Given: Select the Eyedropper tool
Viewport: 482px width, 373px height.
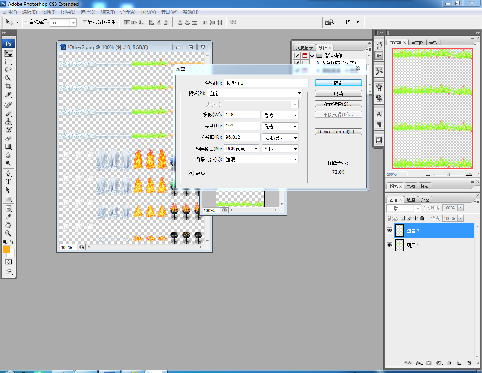Looking at the screenshot, I should (x=8, y=217).
